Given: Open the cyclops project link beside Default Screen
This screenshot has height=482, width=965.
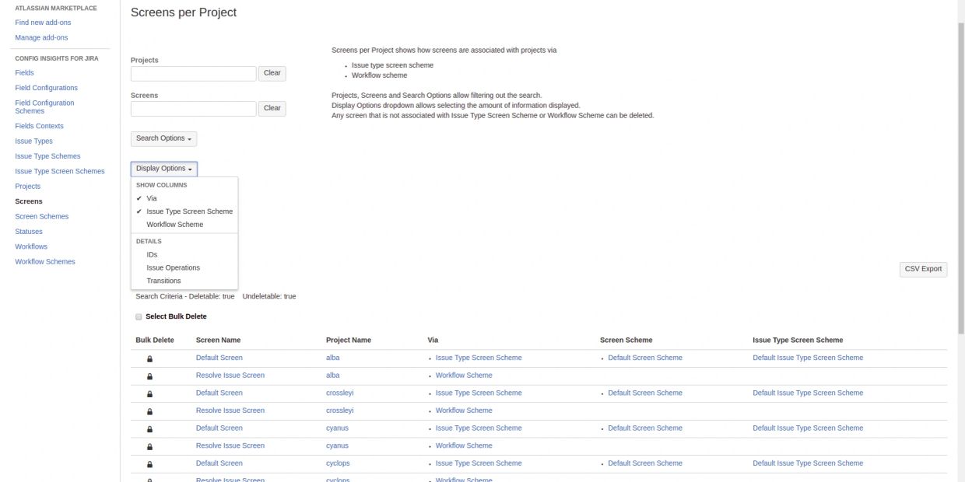Looking at the screenshot, I should pyautogui.click(x=338, y=463).
